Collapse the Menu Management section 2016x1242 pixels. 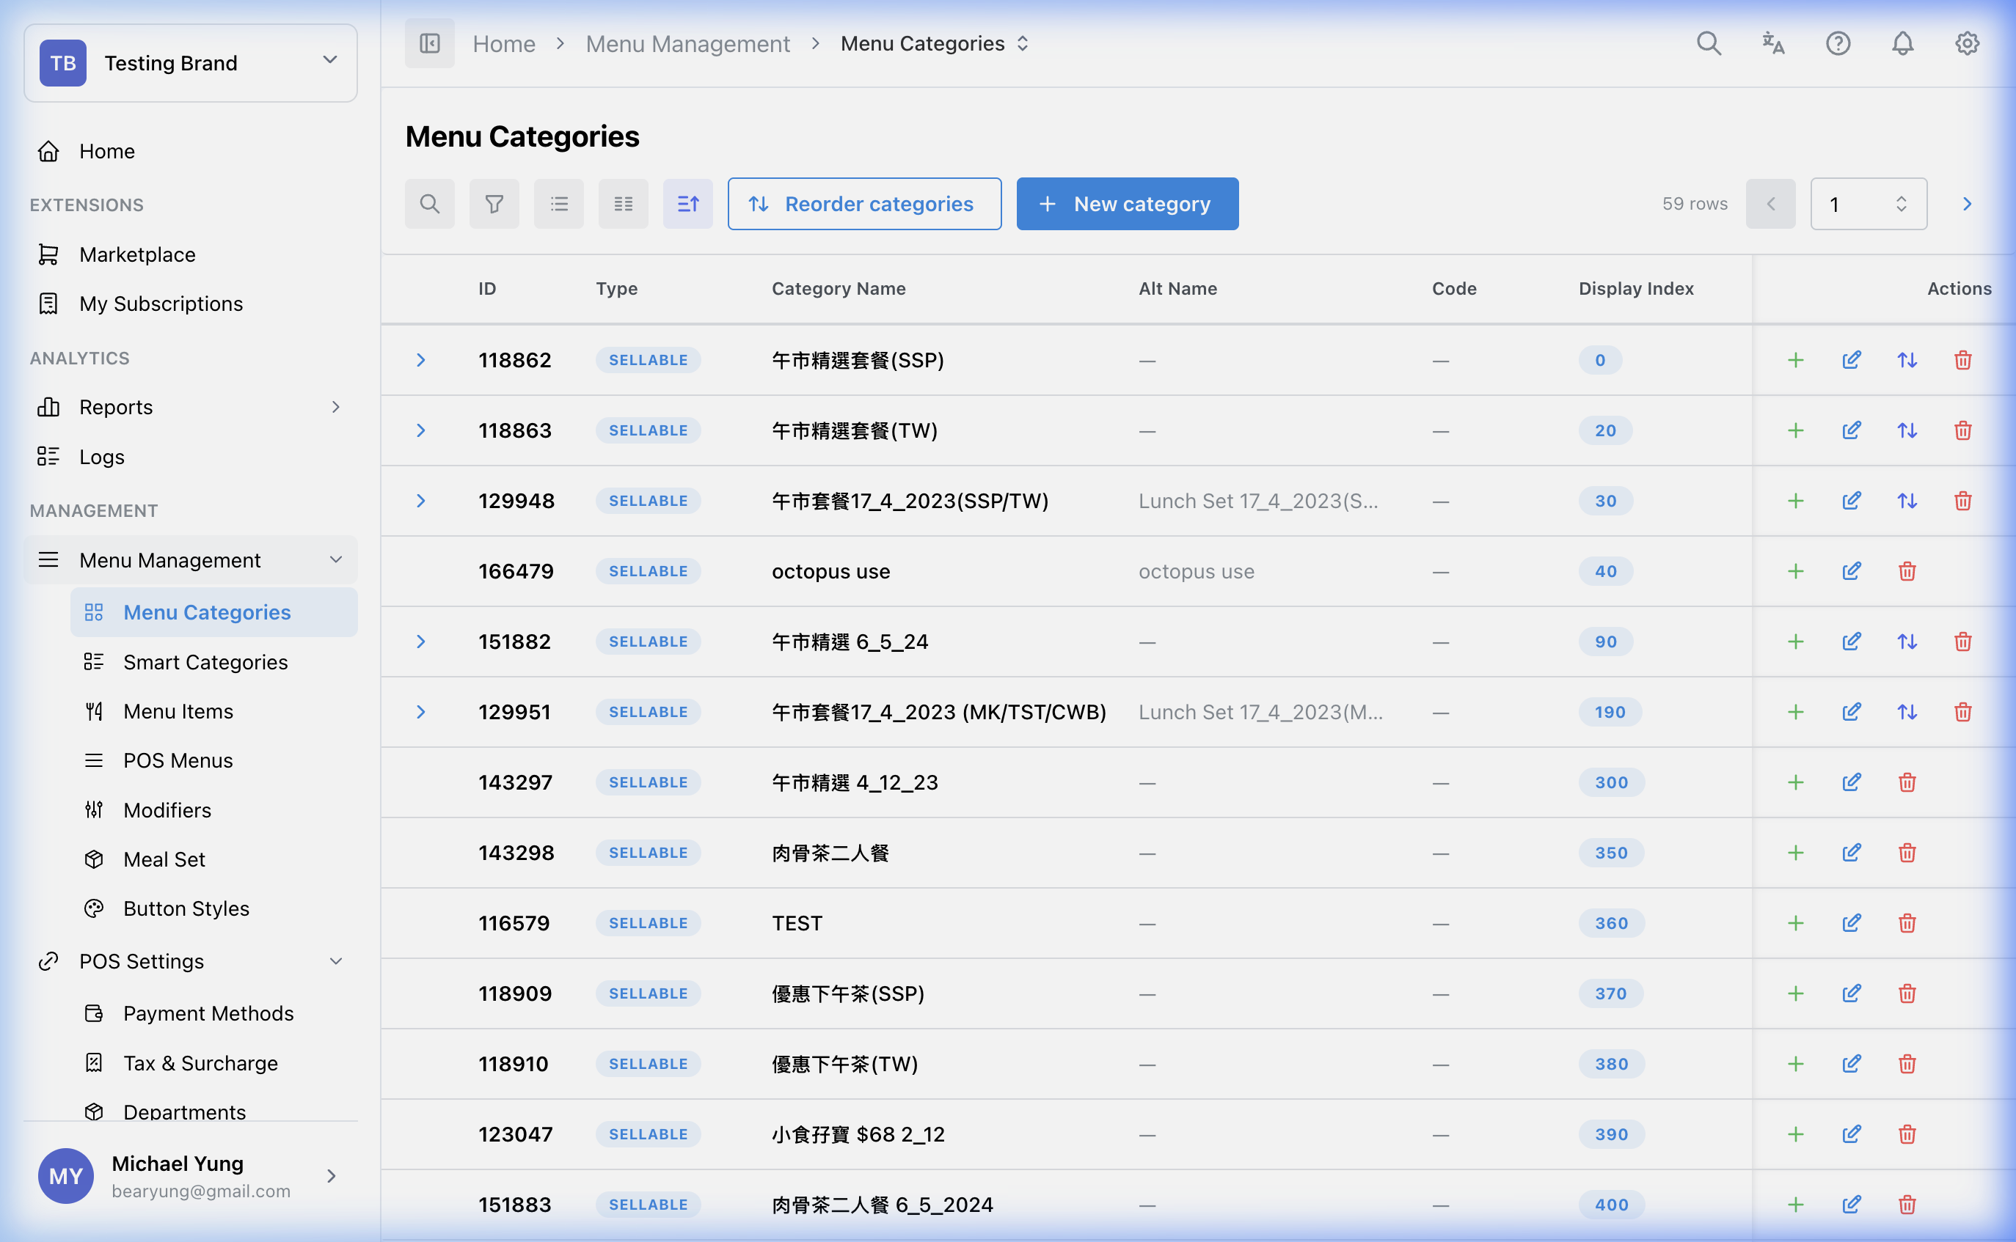336,559
